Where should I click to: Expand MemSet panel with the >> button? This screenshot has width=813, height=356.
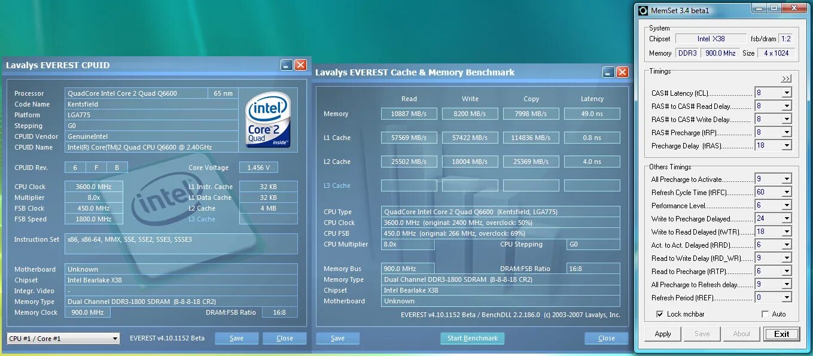pyautogui.click(x=786, y=78)
